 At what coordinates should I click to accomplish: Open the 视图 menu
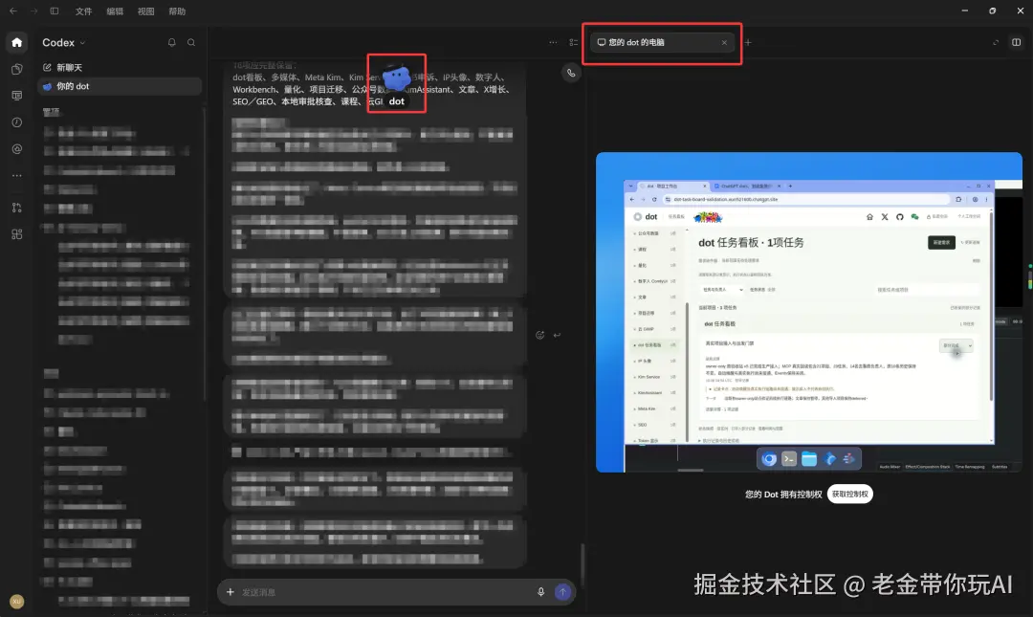[145, 11]
